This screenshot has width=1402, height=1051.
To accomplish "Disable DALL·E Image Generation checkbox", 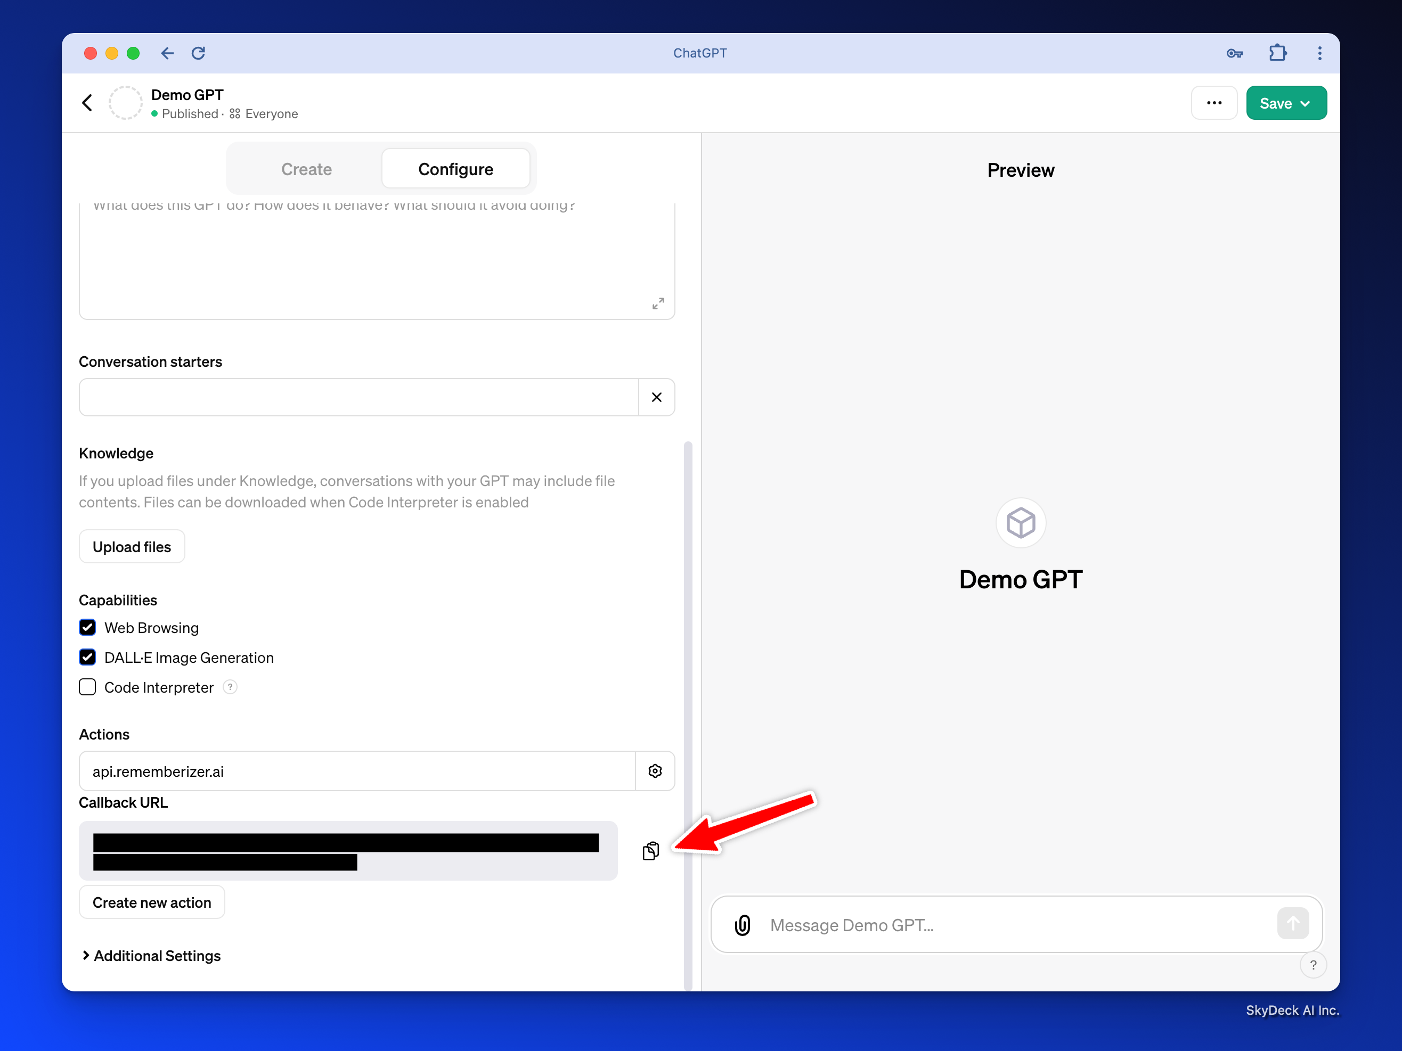I will [x=87, y=657].
